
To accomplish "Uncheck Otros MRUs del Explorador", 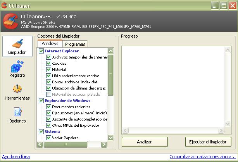I will [x=48, y=126].
